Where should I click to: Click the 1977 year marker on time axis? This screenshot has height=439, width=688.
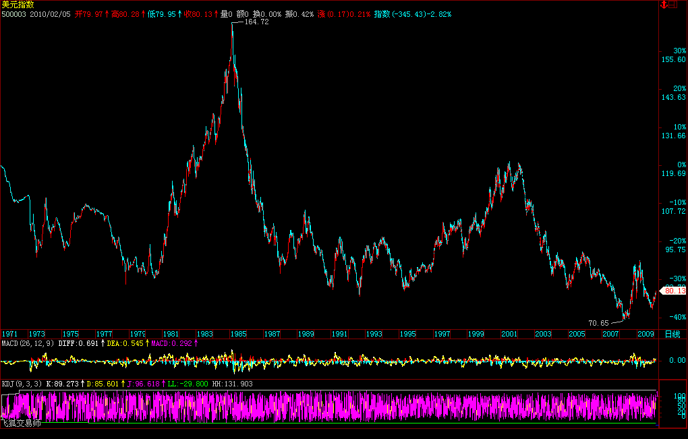pyautogui.click(x=104, y=334)
